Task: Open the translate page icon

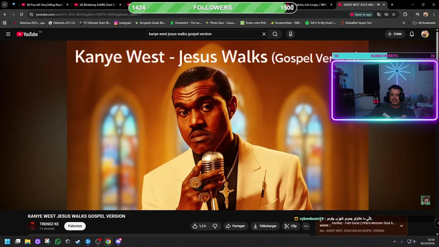Action: pyautogui.click(x=379, y=14)
